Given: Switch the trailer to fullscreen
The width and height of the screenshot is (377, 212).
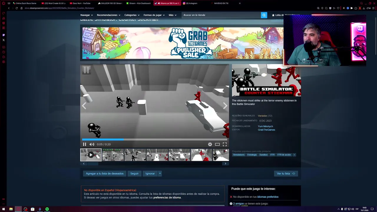Looking at the screenshot, I should coord(225,144).
